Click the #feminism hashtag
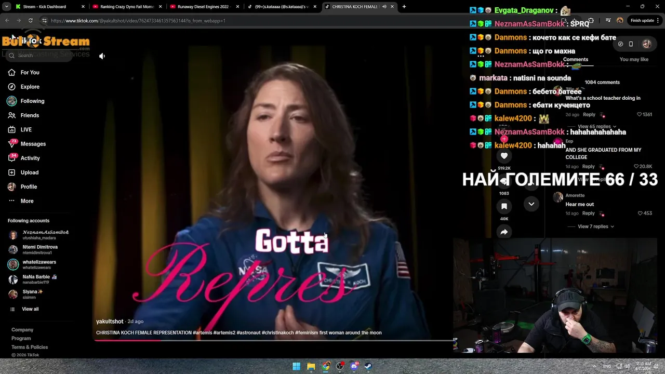The width and height of the screenshot is (665, 374). 307,332
